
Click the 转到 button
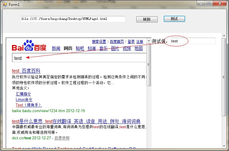coord(147,19)
